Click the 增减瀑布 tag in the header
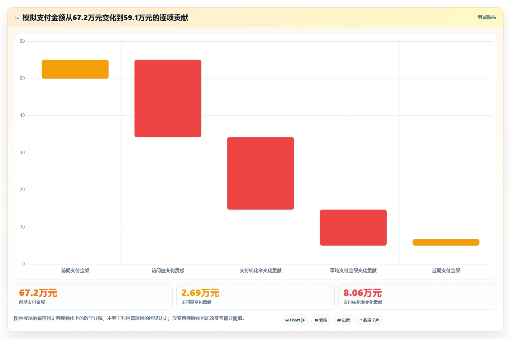 tap(487, 17)
